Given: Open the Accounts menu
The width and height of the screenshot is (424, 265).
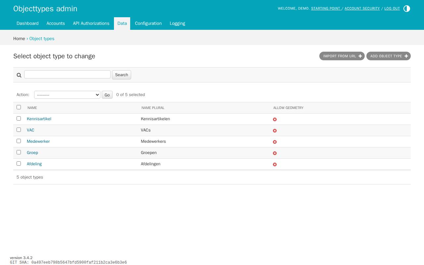Looking at the screenshot, I should point(56,24).
